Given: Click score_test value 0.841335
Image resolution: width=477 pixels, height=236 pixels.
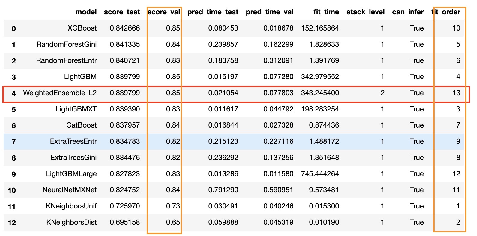Looking at the screenshot, I should (125, 44).
